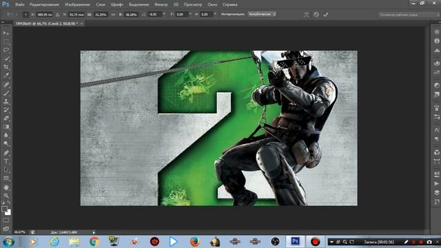
Task: Edit the rotation angle field
Action: 154,14
